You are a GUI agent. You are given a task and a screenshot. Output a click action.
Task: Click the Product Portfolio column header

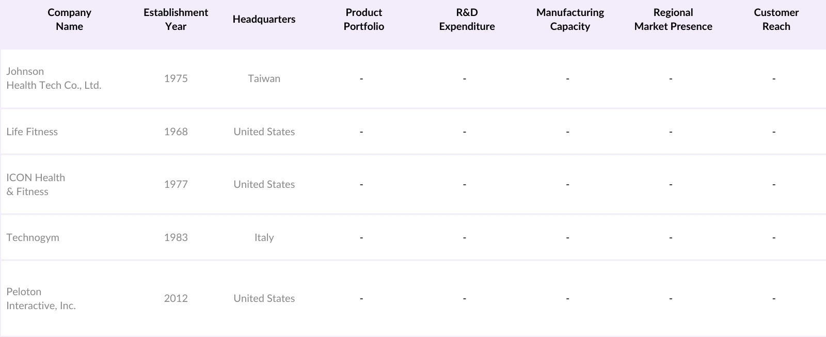[x=363, y=20]
